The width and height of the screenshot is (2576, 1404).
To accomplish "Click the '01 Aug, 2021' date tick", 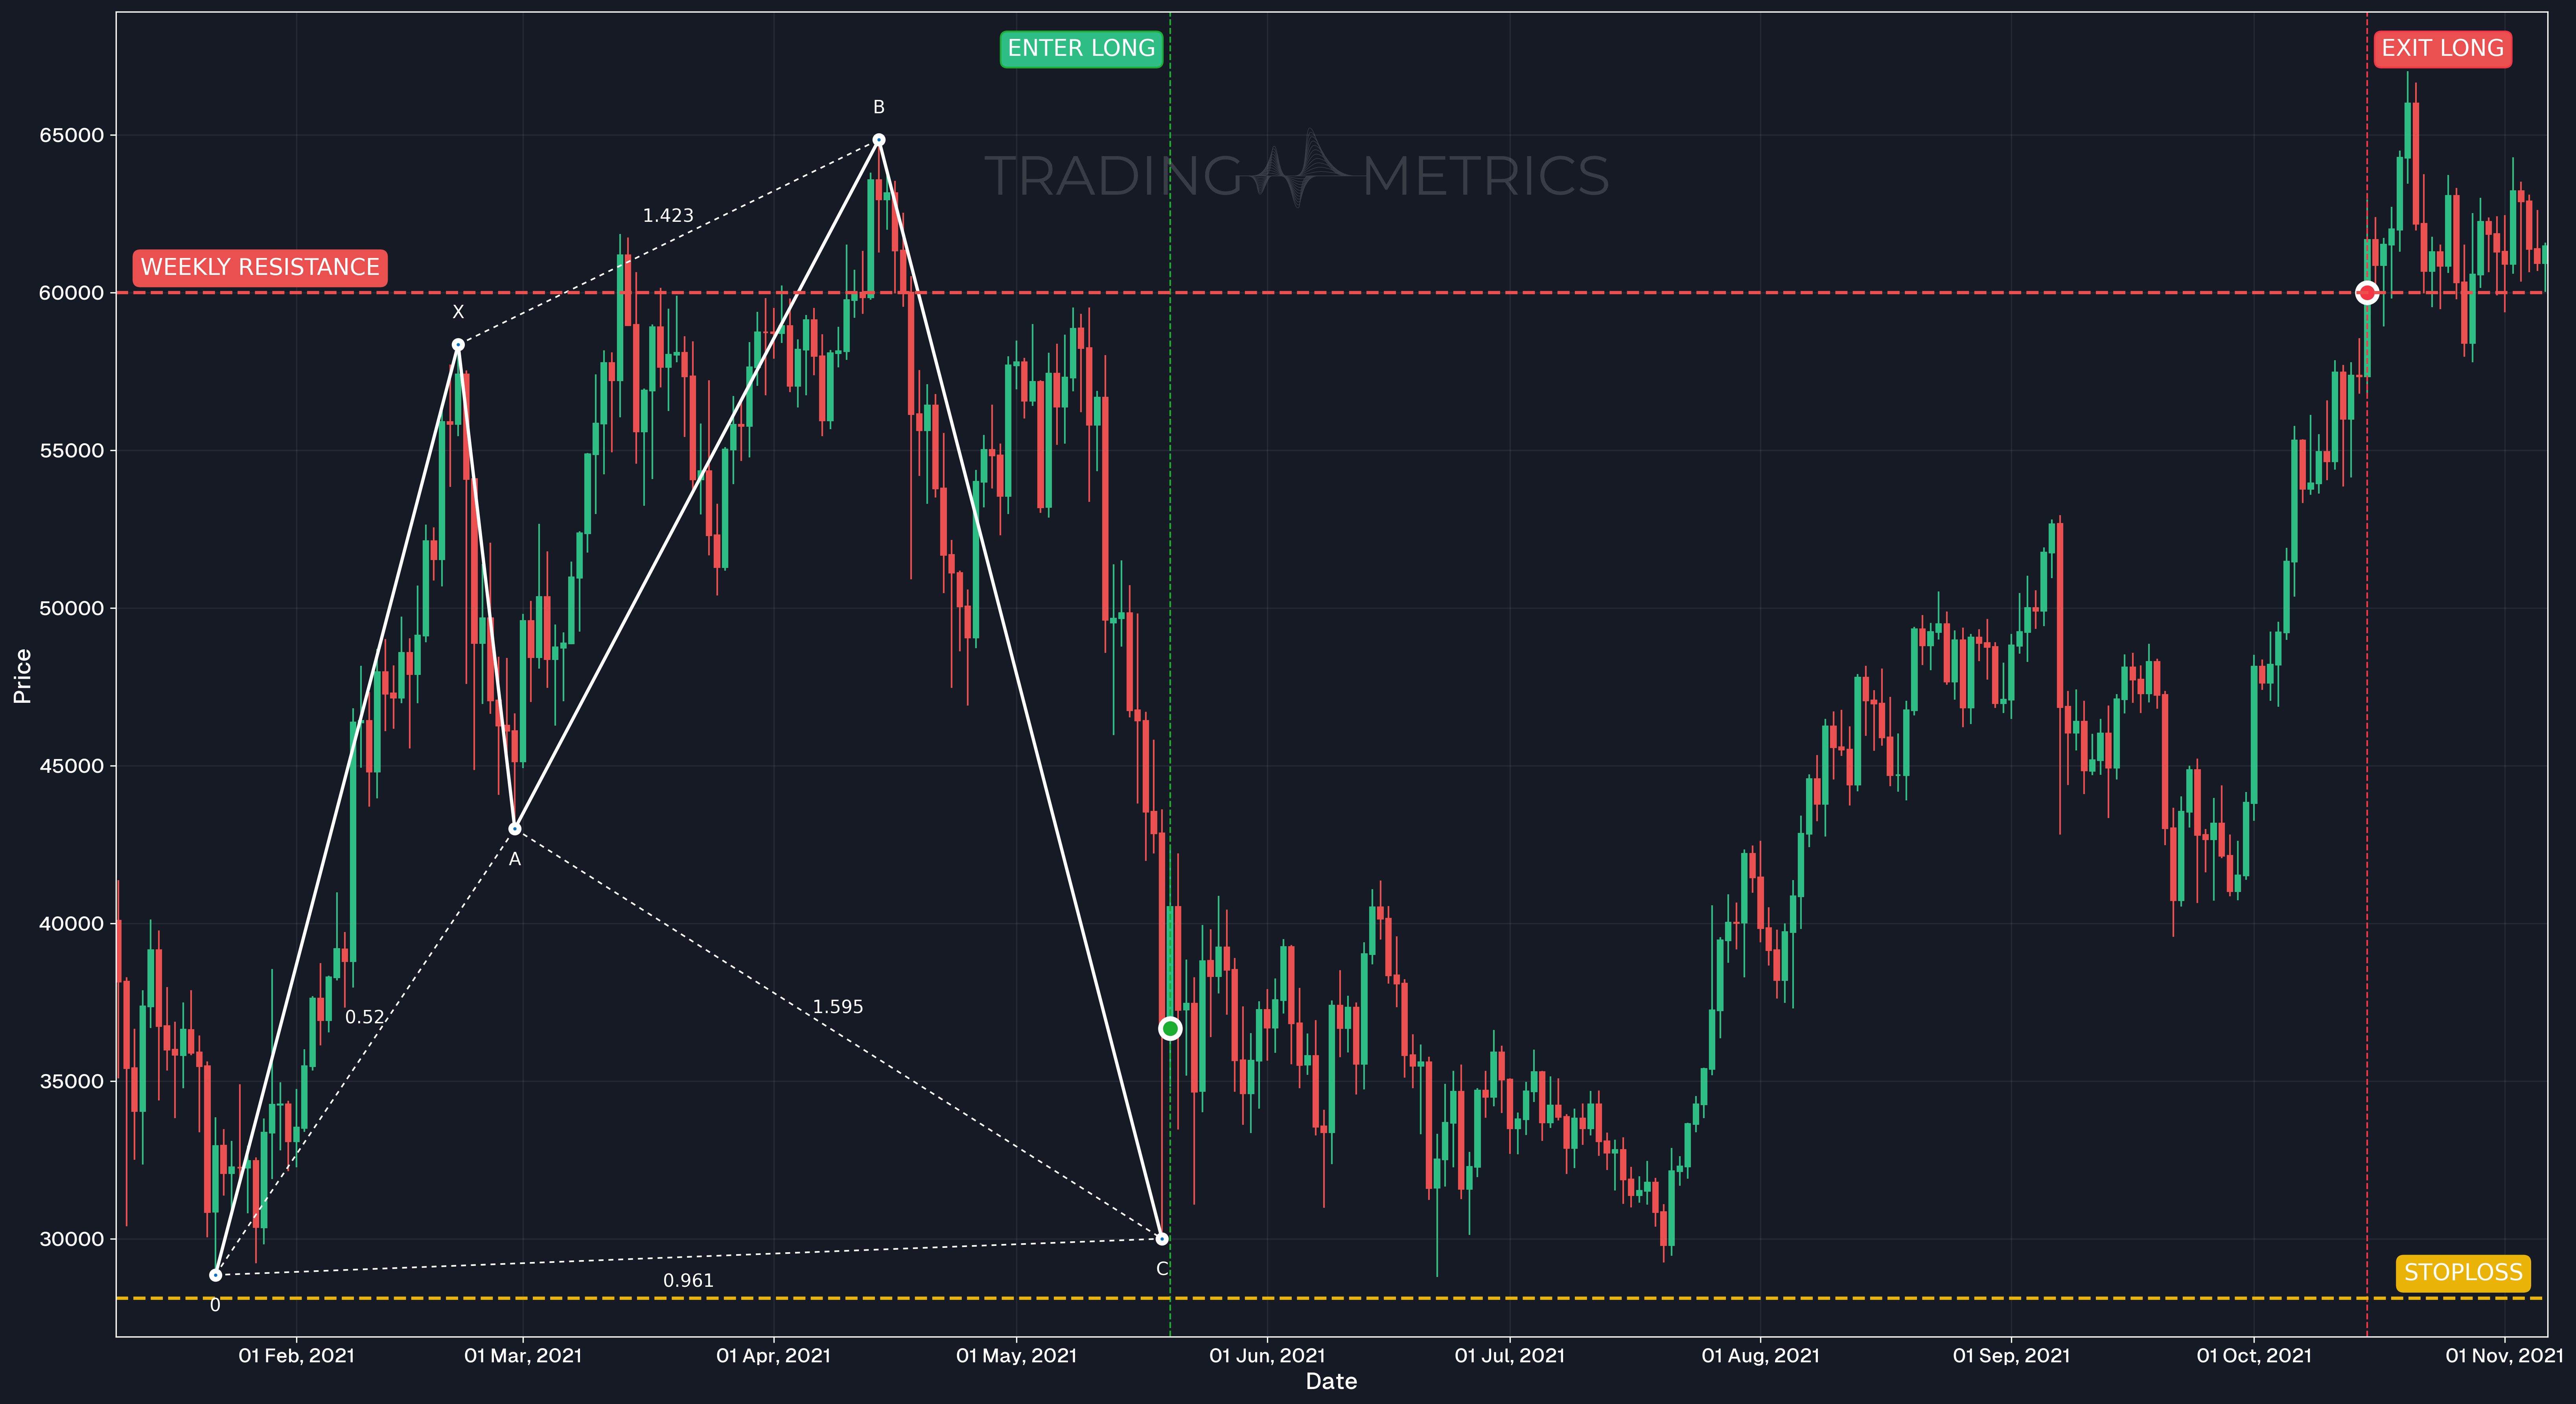I will [x=1761, y=1356].
